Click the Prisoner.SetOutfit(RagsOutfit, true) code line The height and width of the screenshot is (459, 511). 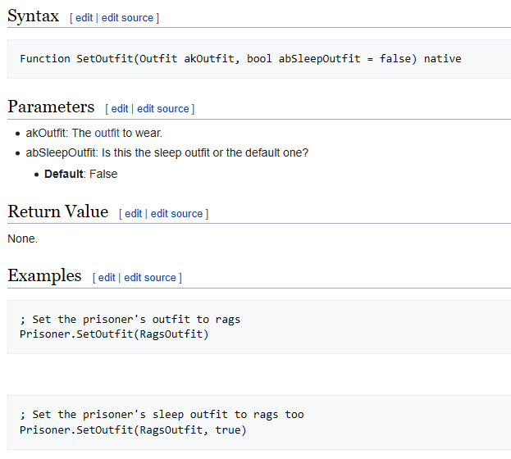(x=133, y=429)
